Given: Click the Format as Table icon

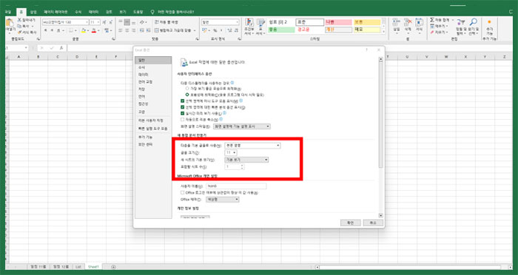Looking at the screenshot, I should tap(260, 23).
